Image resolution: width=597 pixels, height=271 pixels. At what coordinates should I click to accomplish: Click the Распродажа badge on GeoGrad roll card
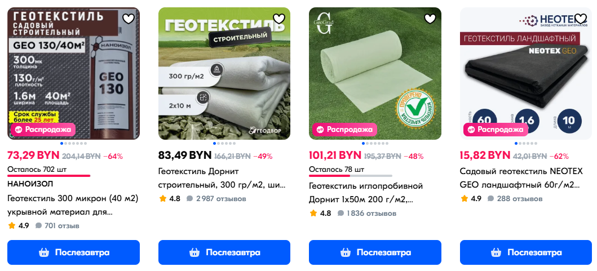coord(344,130)
